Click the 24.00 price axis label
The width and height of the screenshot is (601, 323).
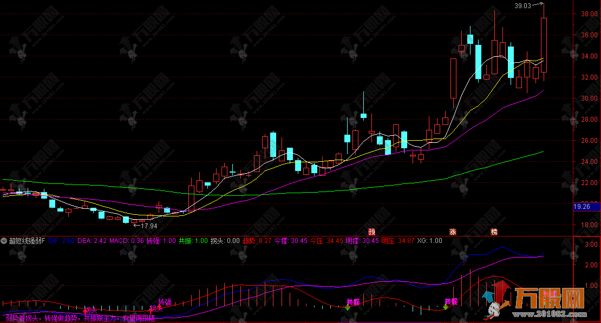pyautogui.click(x=590, y=162)
